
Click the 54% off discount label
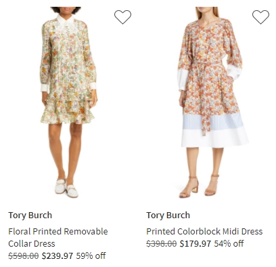229,244
